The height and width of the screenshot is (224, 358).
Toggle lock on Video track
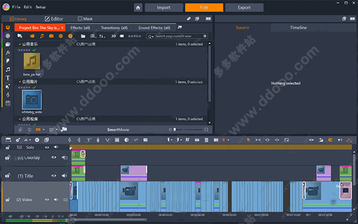8,200
